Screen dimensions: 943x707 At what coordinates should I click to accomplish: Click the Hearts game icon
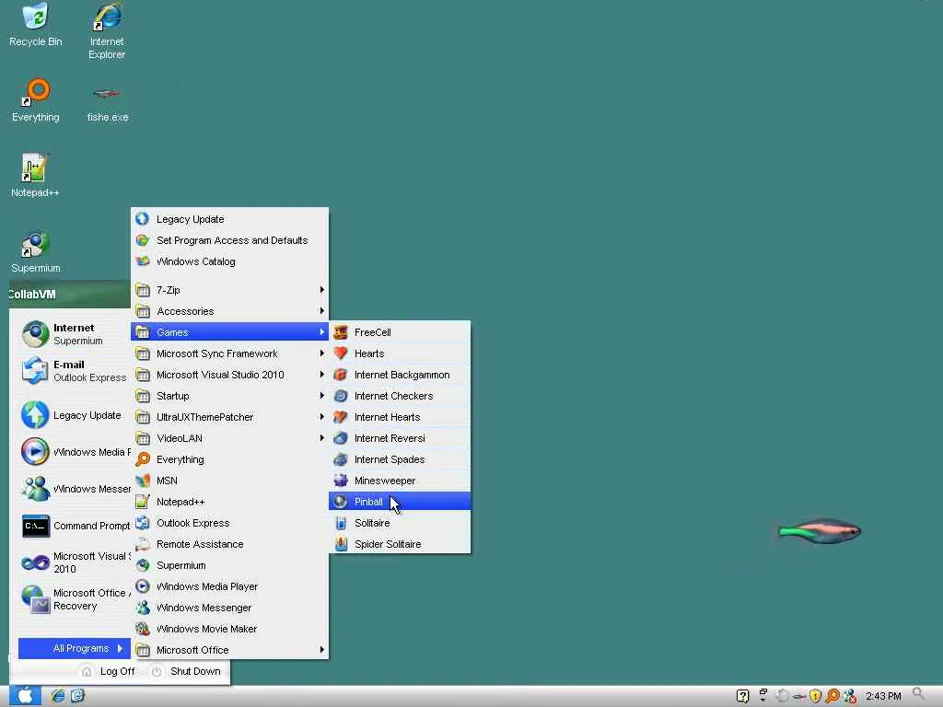341,353
